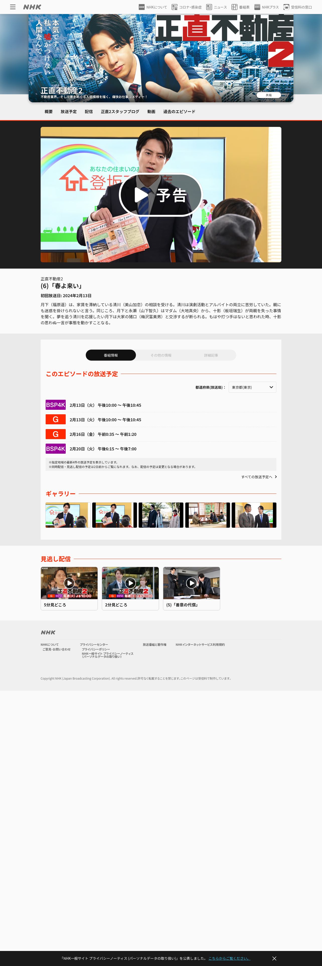This screenshot has height=966, width=322.
Task: Click the 共有 share button
Action: coord(268,95)
